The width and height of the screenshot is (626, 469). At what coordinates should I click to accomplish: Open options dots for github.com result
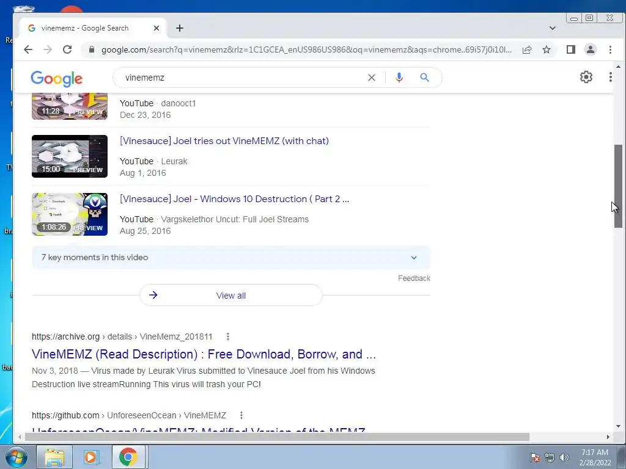tap(241, 415)
